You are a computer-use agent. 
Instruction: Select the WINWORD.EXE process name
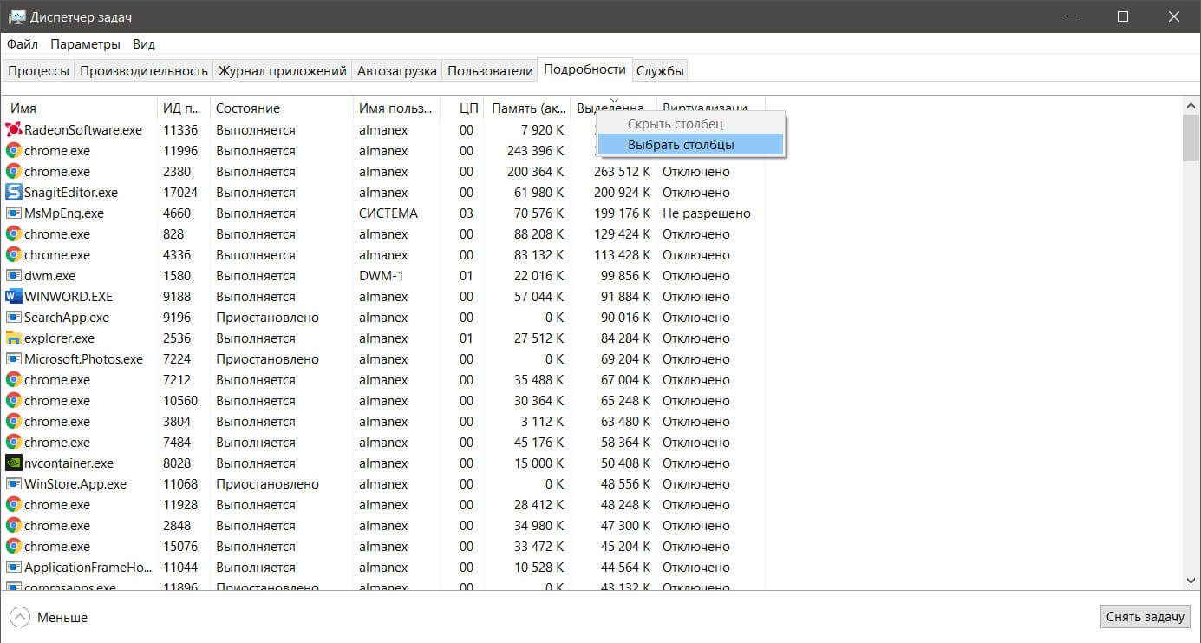pos(69,297)
